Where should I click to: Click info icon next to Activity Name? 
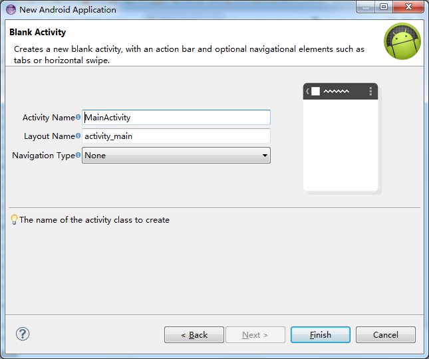tap(78, 117)
